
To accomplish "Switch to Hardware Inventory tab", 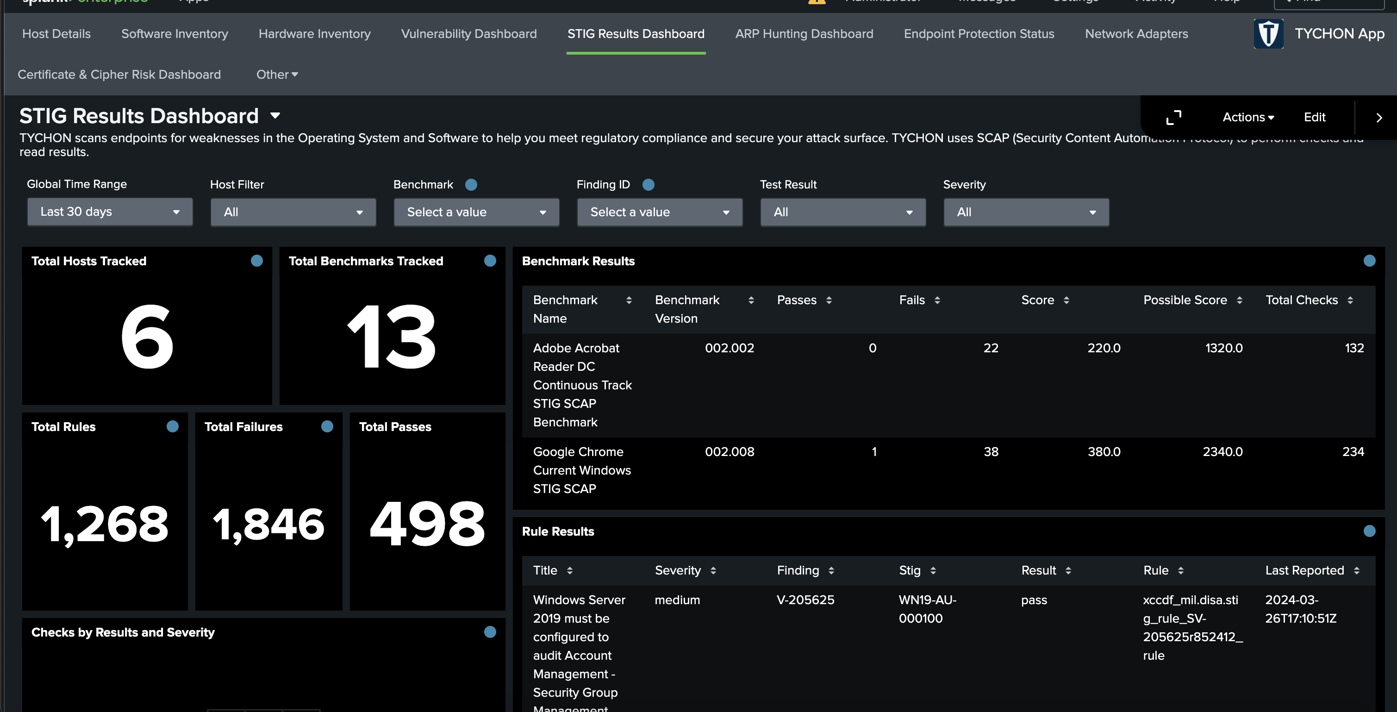I will coord(315,34).
